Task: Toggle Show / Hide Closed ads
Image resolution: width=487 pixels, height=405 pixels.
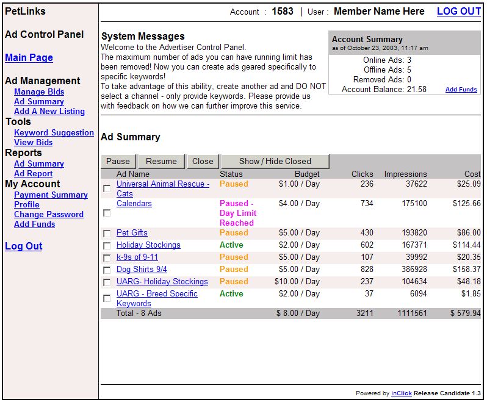Action: click(275, 161)
